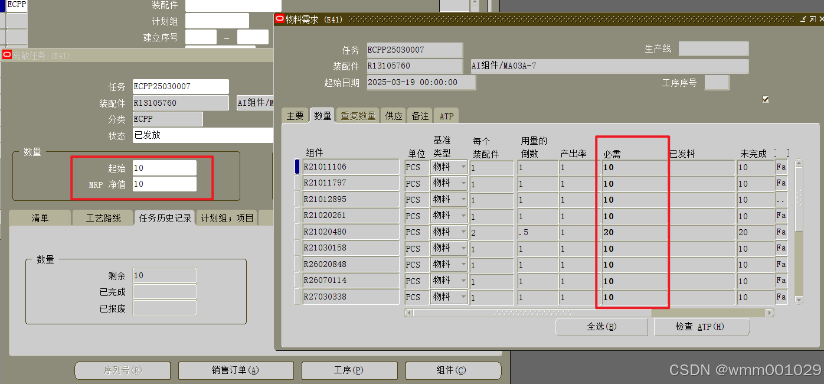Image resolution: width=824 pixels, height=384 pixels.
Task: Click the descriptive flexfield cell showing '..'
Action: [x=781, y=200]
